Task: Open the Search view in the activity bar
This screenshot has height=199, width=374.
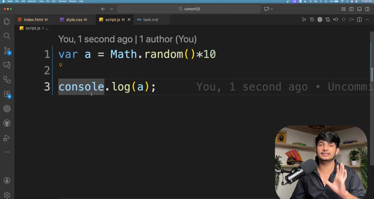Action: [x=7, y=36]
